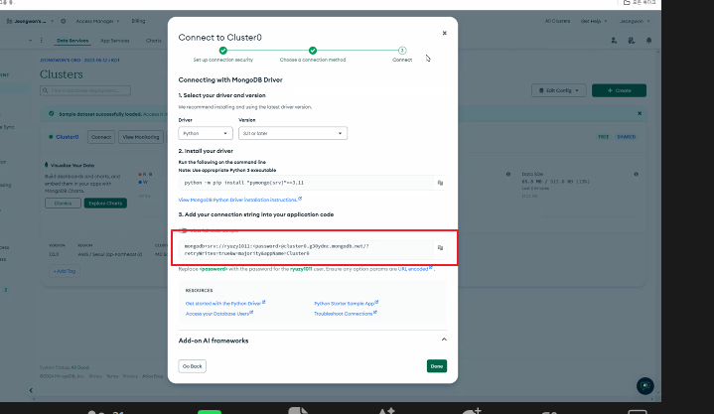Click the Data Size info icon
The height and width of the screenshot is (414, 714).
[x=637, y=174]
